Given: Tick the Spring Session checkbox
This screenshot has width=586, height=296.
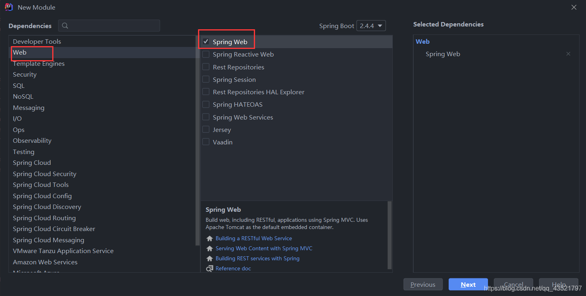Looking at the screenshot, I should [x=206, y=79].
